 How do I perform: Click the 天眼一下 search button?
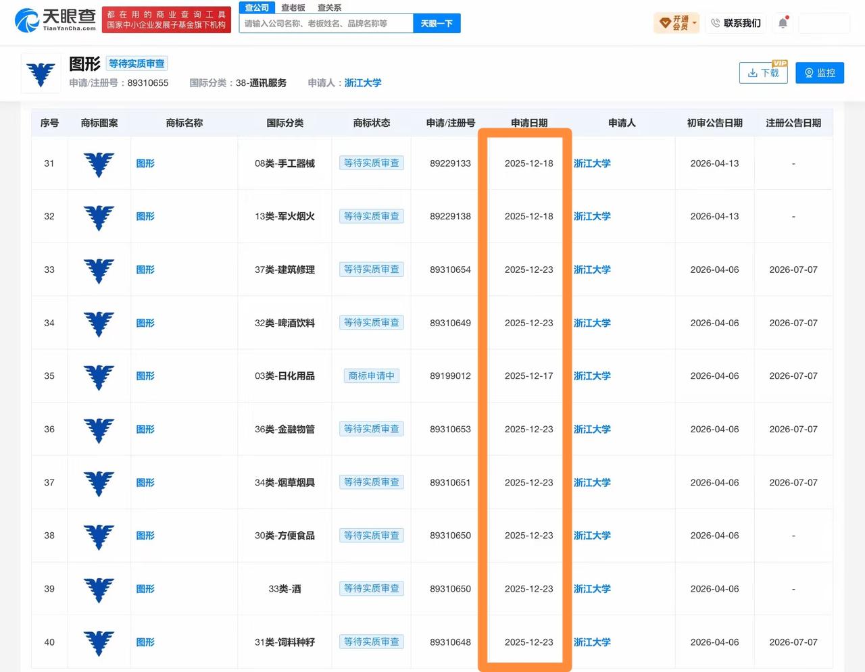[437, 23]
